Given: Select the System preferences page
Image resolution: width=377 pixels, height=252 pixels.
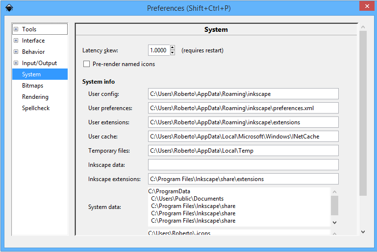Looking at the screenshot, I should pyautogui.click(x=31, y=74).
